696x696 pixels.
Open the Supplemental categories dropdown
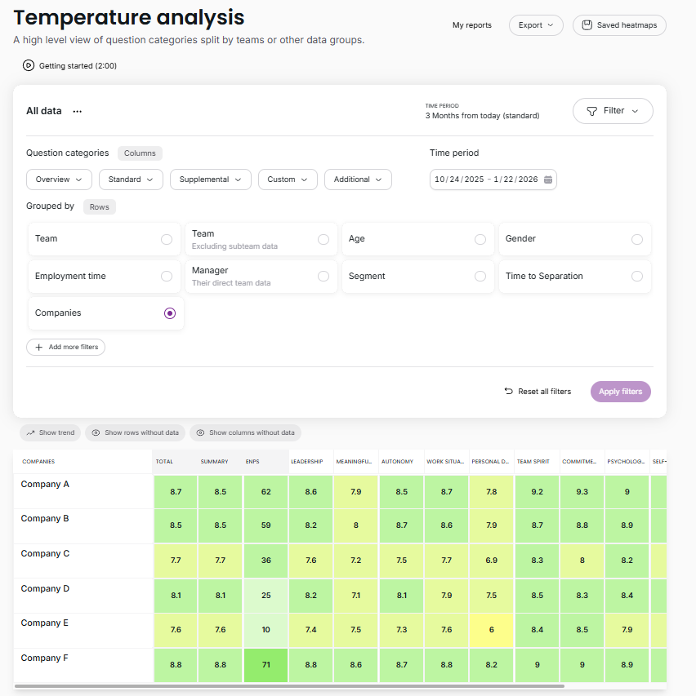210,180
